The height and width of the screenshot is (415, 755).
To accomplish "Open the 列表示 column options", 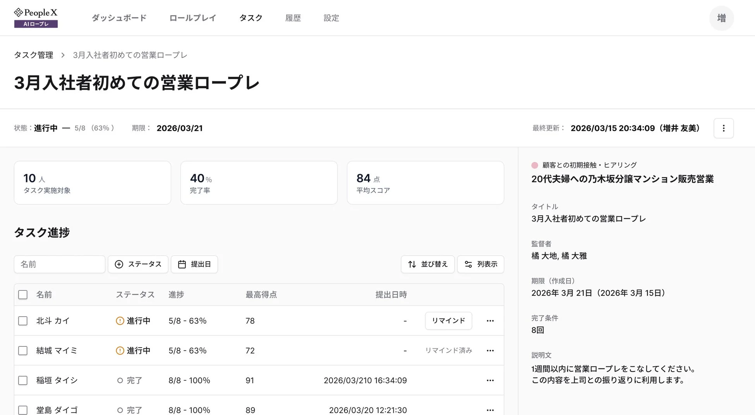I will coord(480,264).
